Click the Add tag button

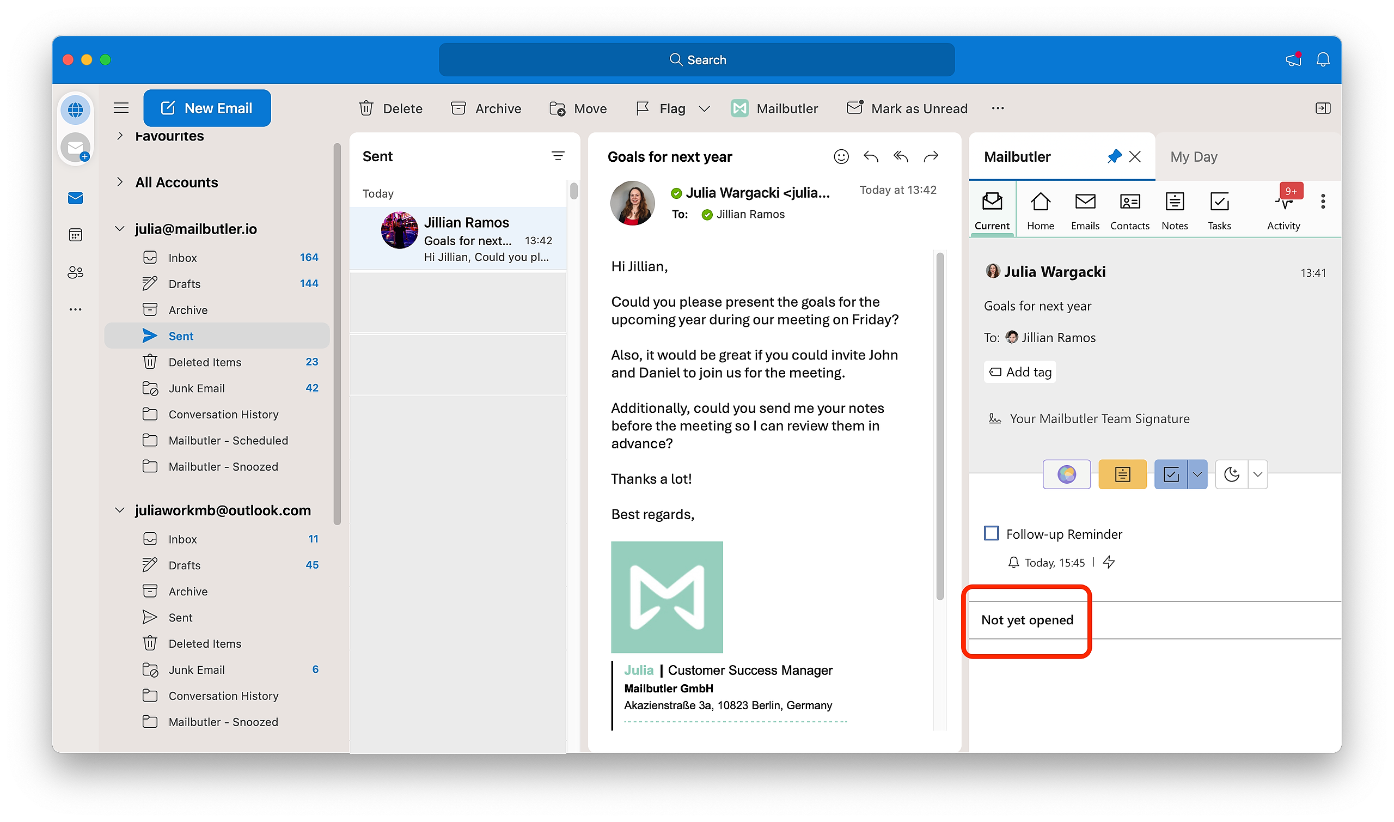(x=1020, y=372)
